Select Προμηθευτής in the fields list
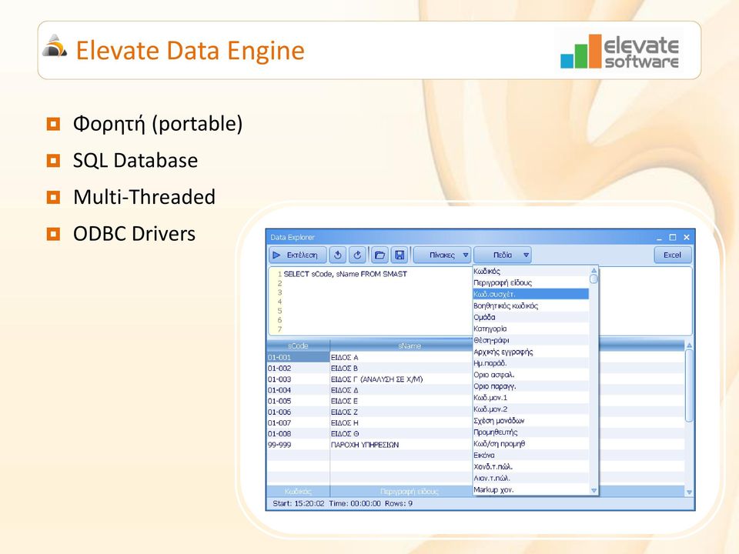This screenshot has height=554, width=739. pos(530,432)
